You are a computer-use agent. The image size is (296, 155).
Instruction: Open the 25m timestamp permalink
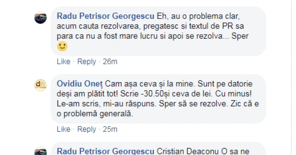[110, 129]
